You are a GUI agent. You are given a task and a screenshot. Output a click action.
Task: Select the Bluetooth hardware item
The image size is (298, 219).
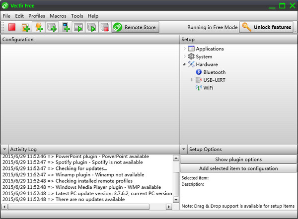point(215,72)
